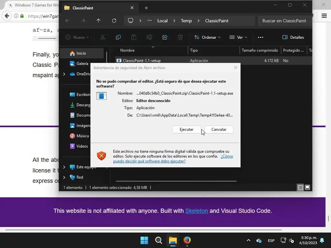Open the Ordenar sort dropdown
The height and width of the screenshot is (248, 331).
pyautogui.click(x=207, y=37)
